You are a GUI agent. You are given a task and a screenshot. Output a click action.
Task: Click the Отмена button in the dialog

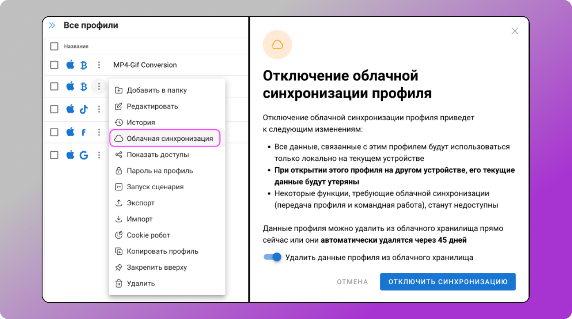352,281
